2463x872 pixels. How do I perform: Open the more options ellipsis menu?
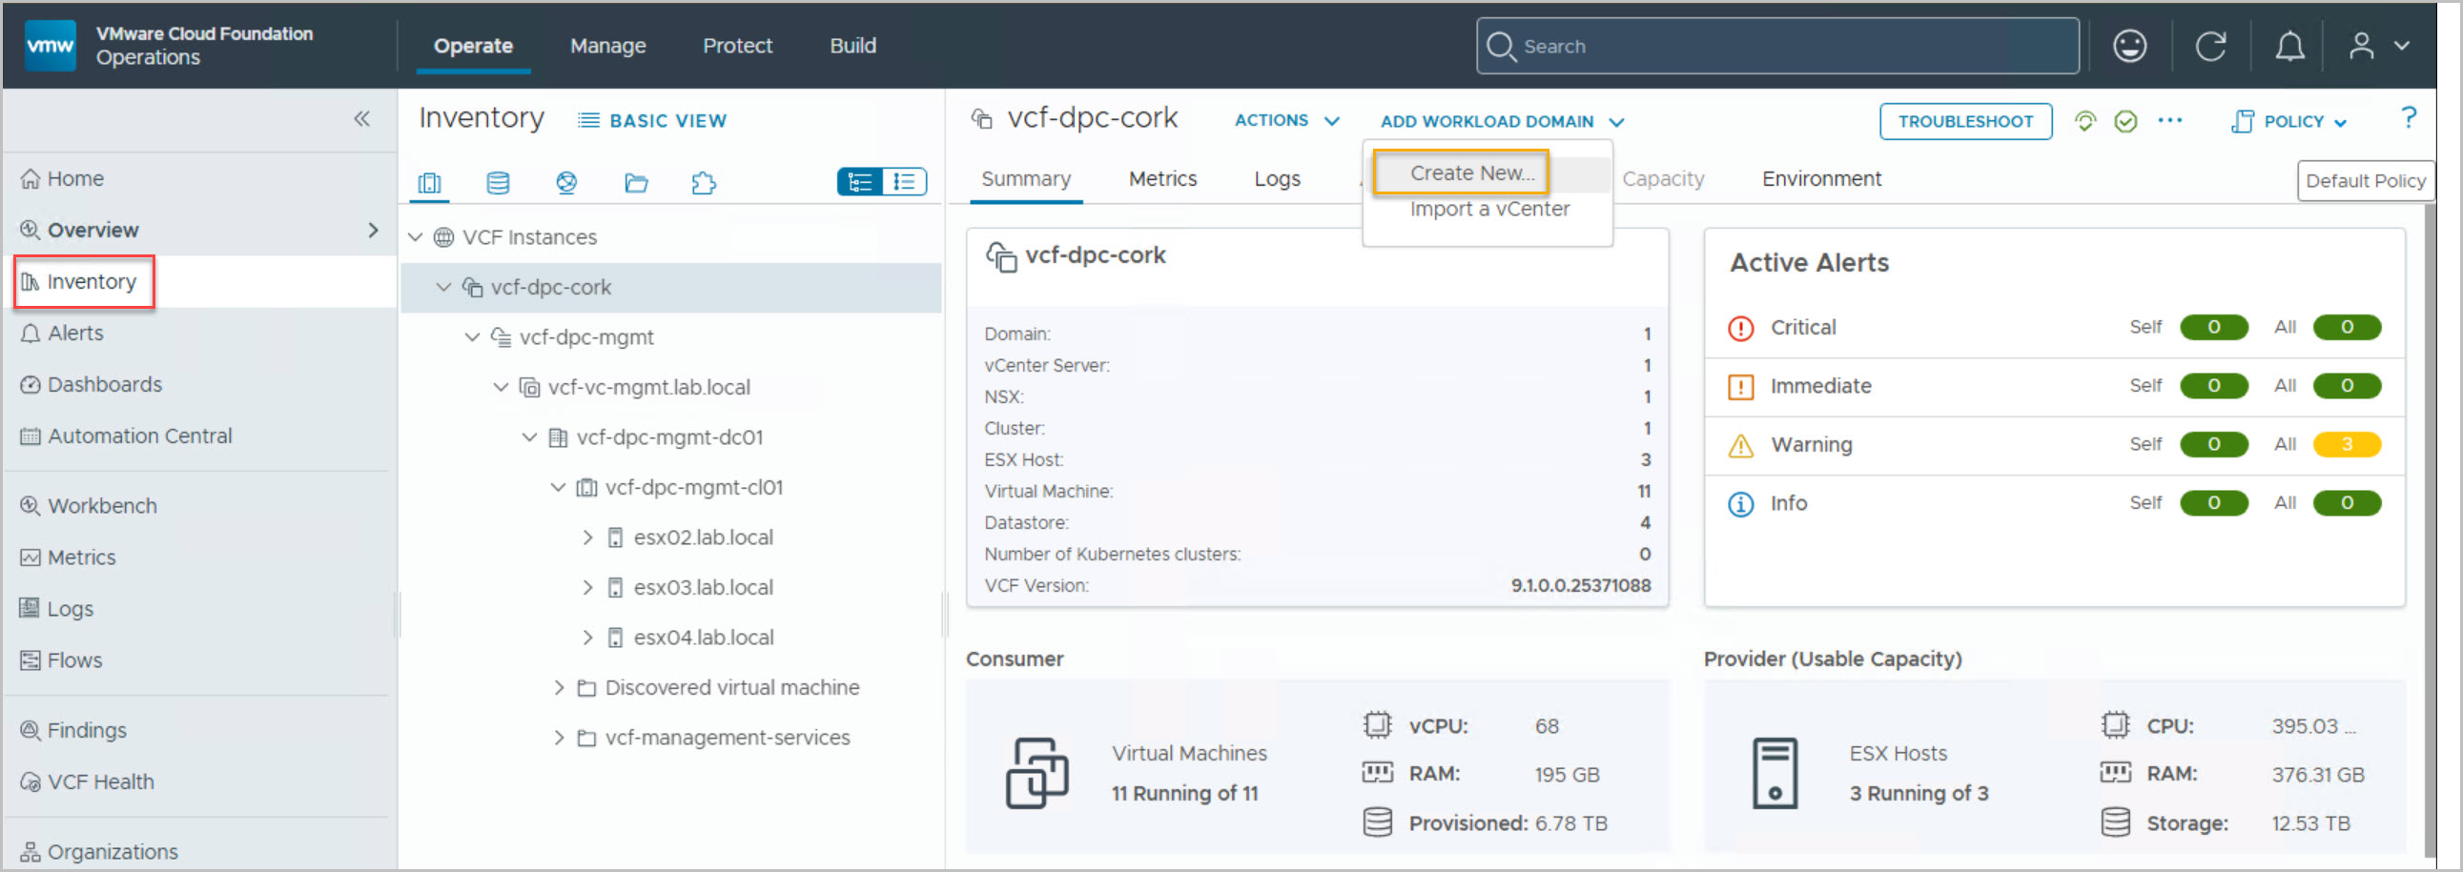(2169, 120)
